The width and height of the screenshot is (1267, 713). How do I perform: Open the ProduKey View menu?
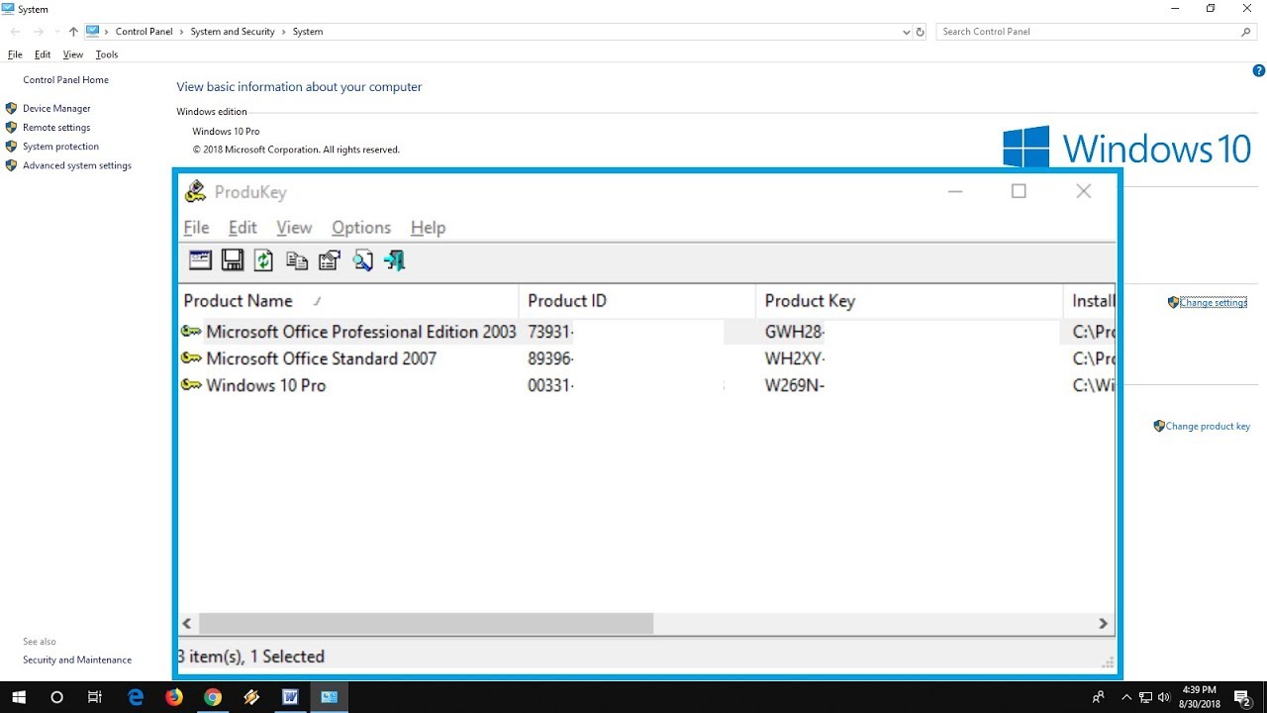click(x=294, y=228)
